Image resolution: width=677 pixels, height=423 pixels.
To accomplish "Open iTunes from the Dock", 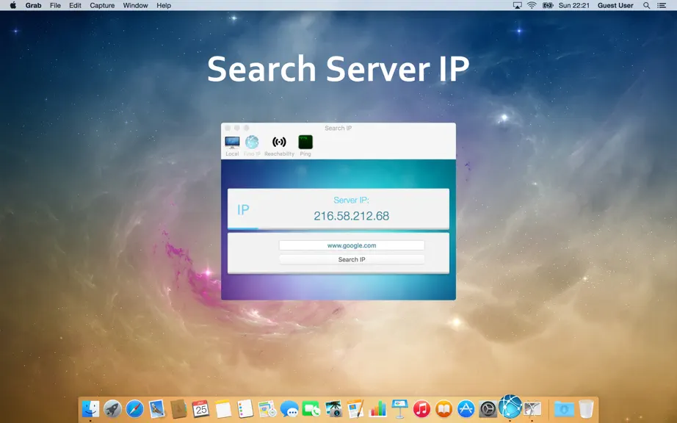I will 421,408.
